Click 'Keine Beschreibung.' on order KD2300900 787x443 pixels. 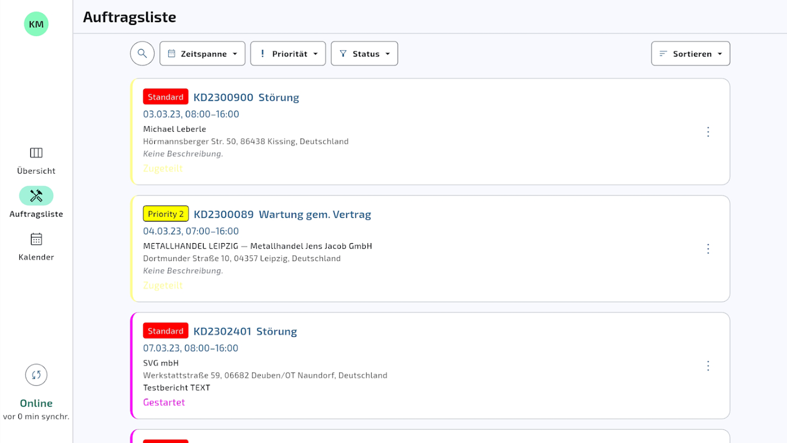(x=183, y=154)
